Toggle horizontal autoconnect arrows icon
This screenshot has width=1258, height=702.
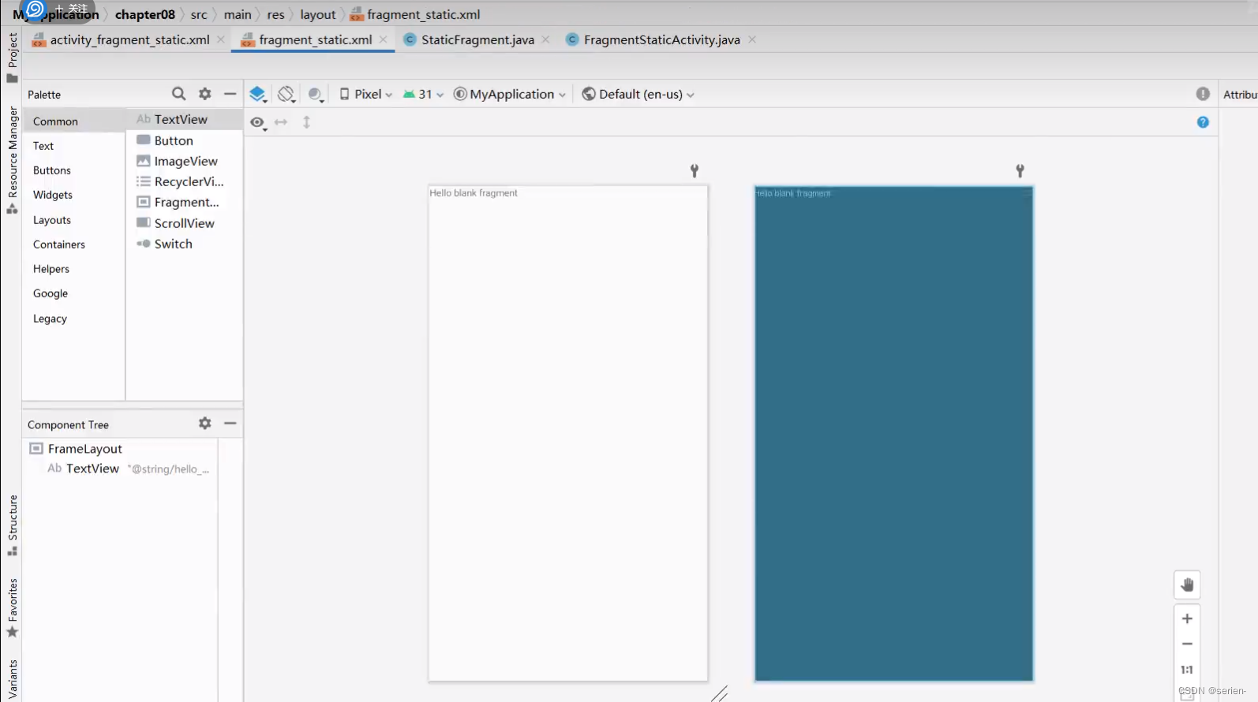pos(281,122)
